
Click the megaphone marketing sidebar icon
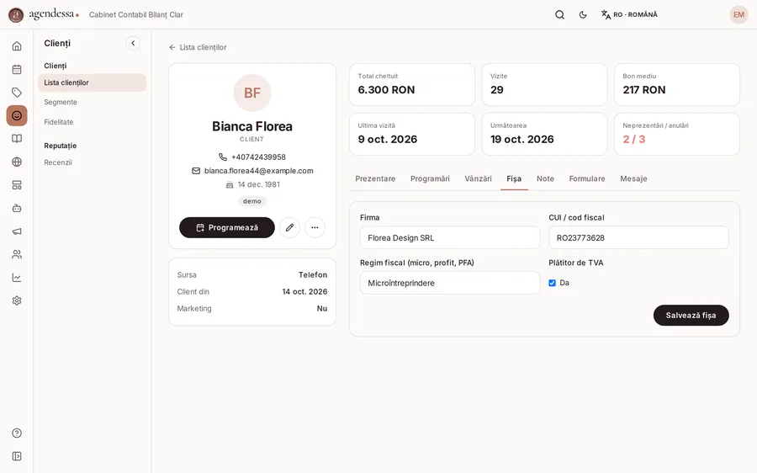tap(17, 231)
